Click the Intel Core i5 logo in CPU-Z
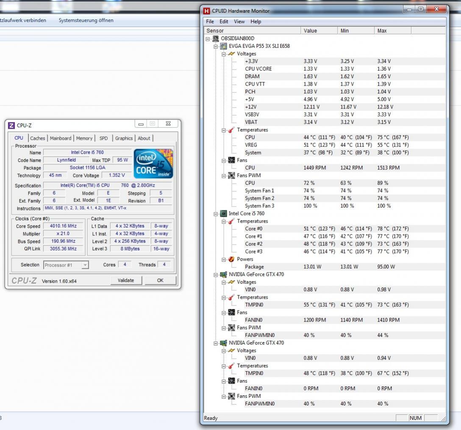 tap(153, 164)
